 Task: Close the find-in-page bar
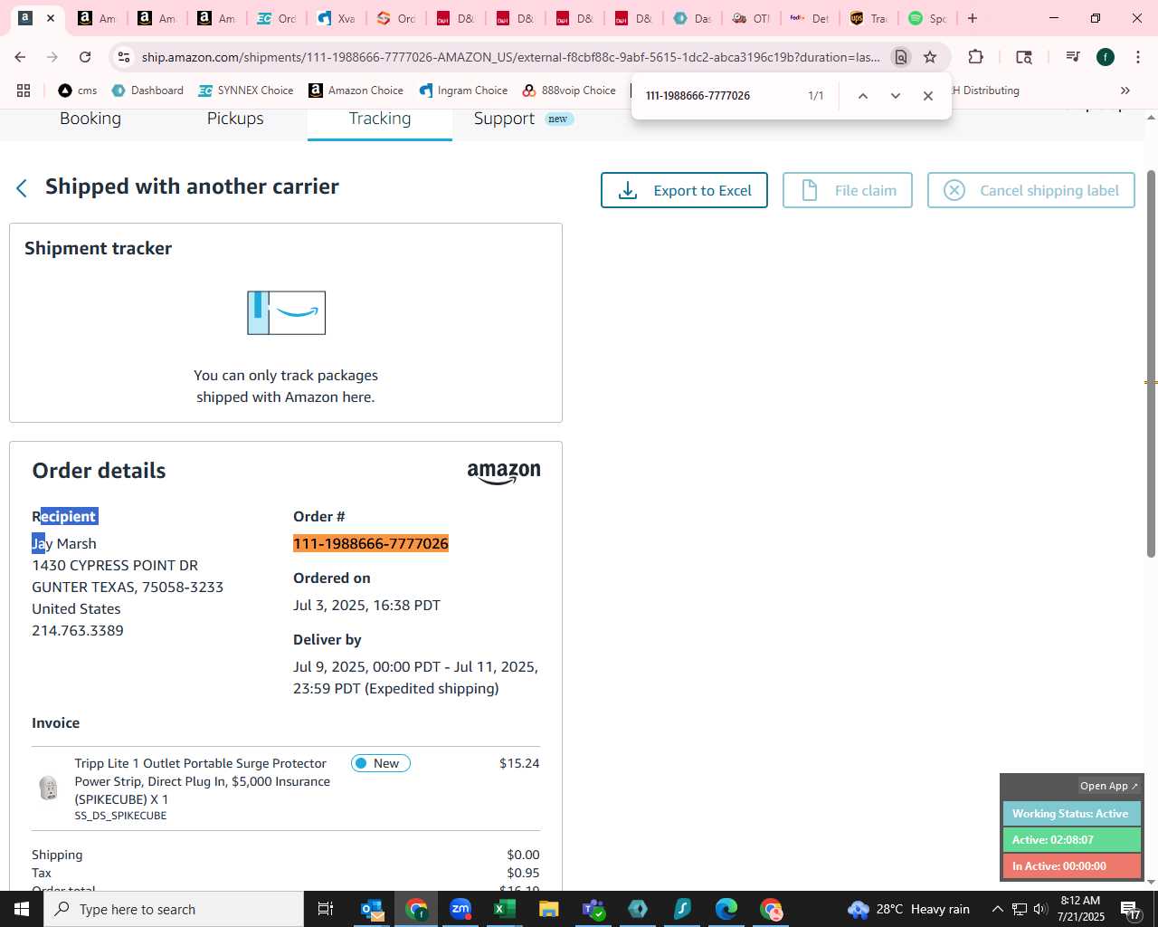(928, 96)
